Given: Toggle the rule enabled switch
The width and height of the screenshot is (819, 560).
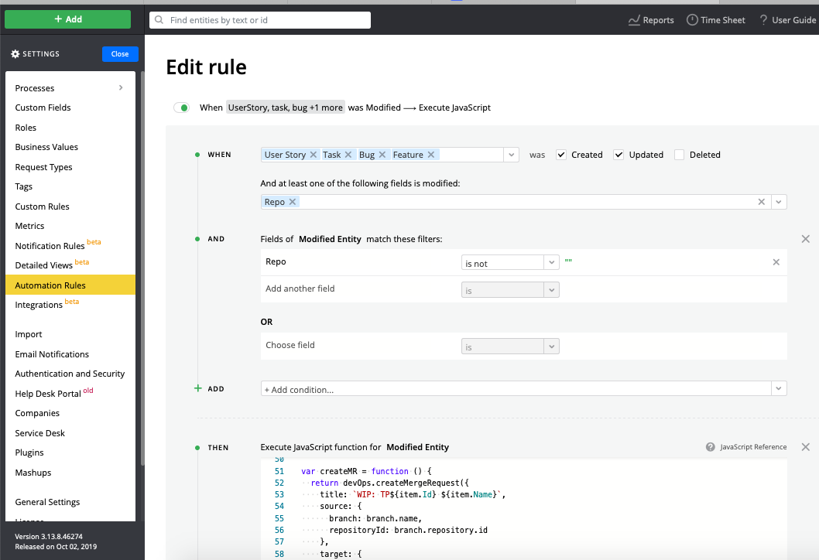Looking at the screenshot, I should 182,108.
